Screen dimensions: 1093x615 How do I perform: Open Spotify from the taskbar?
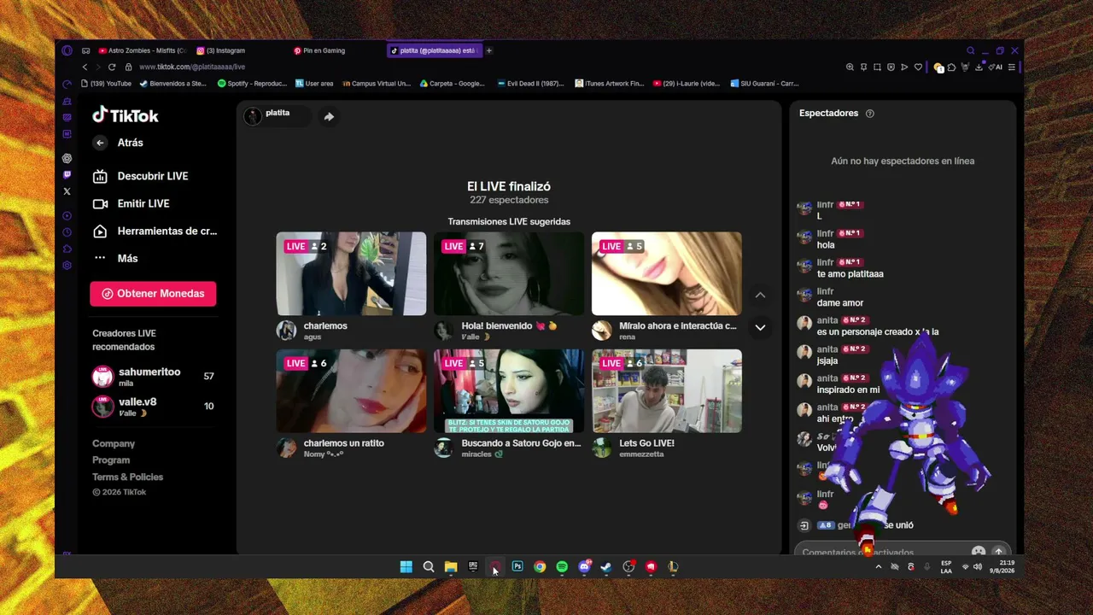point(562,566)
